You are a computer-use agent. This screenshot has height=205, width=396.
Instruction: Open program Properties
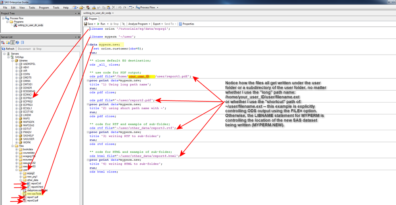coord(186,24)
